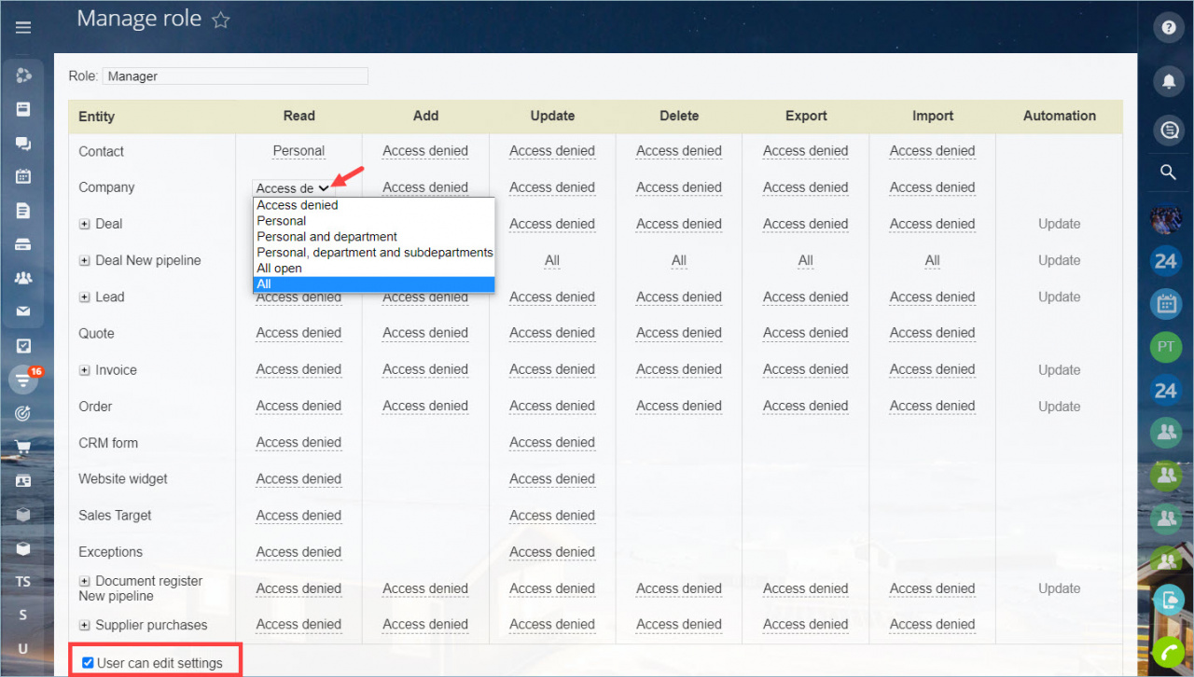Open the shopping cart icon in left sidebar

click(23, 447)
